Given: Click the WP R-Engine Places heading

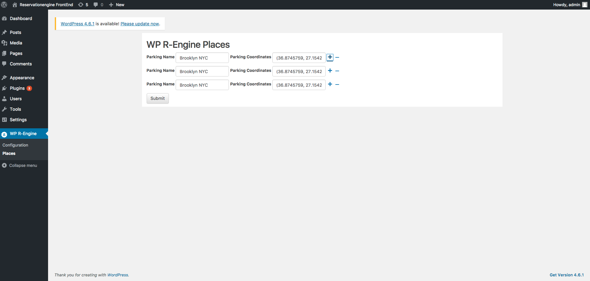Looking at the screenshot, I should 188,45.
